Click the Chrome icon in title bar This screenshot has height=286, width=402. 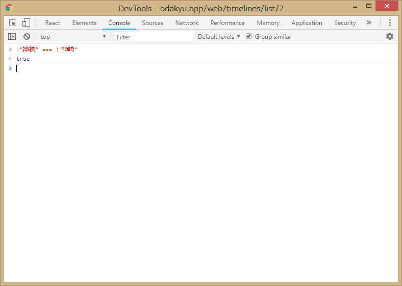click(9, 8)
